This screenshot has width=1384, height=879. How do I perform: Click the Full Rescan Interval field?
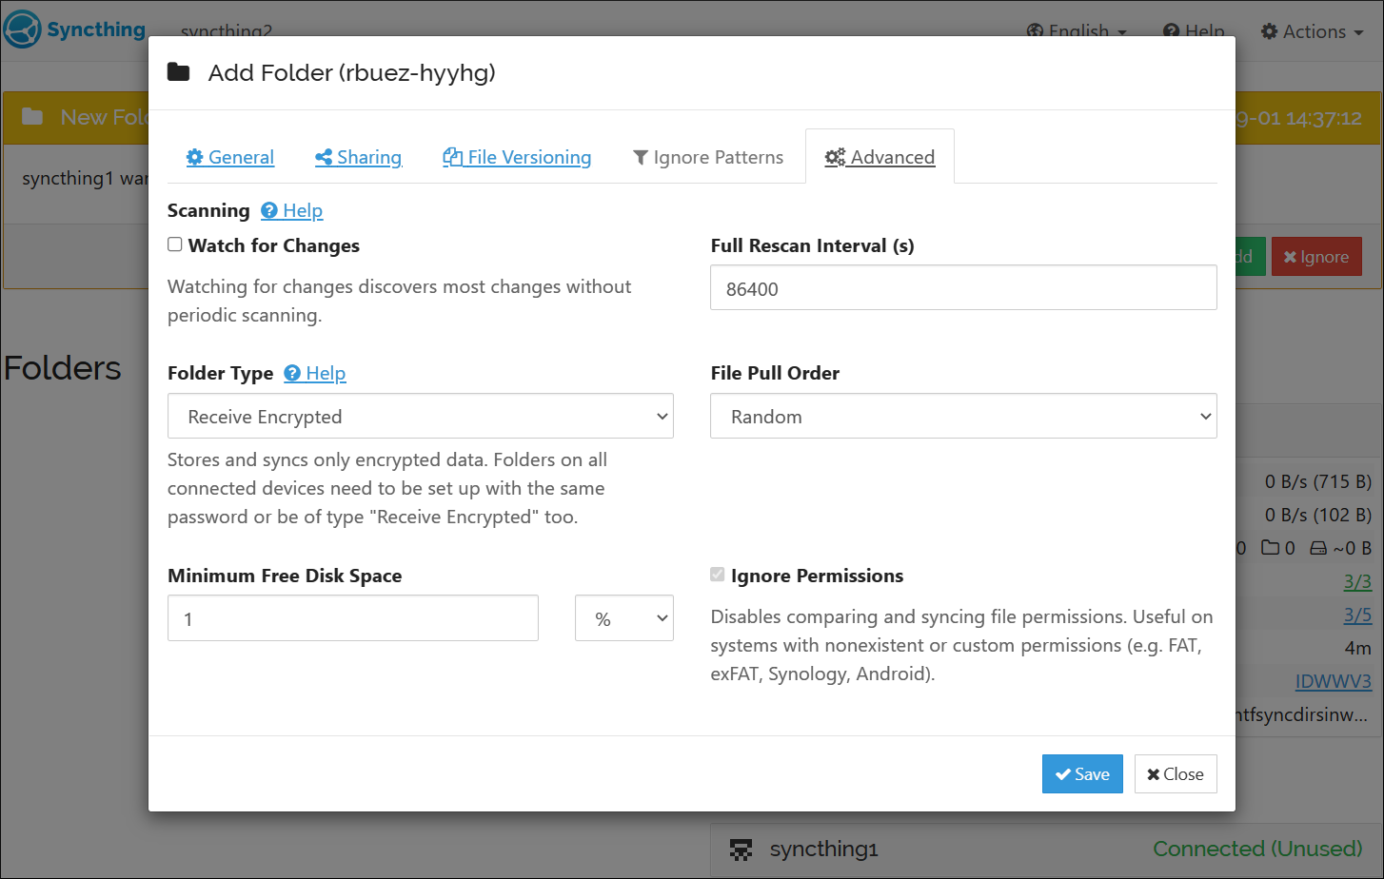(963, 287)
